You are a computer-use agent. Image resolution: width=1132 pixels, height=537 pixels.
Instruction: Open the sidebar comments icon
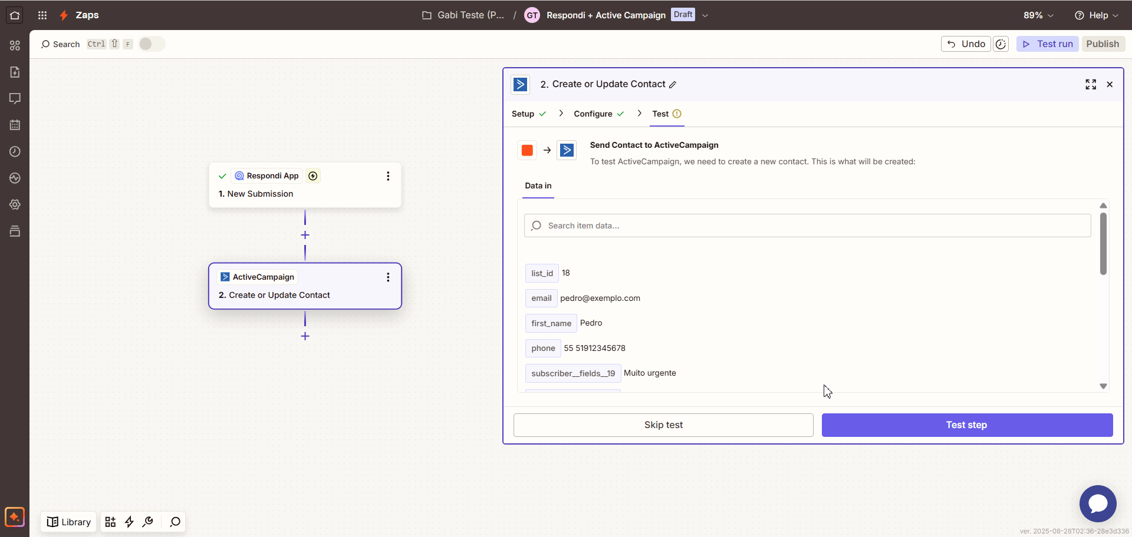[15, 98]
